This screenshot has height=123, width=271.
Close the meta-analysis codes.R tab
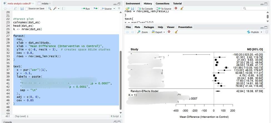[33, 3]
